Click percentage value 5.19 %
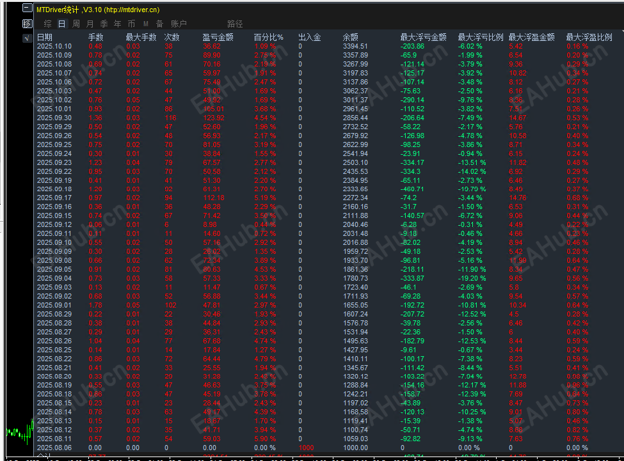The image size is (624, 461). click(x=265, y=198)
